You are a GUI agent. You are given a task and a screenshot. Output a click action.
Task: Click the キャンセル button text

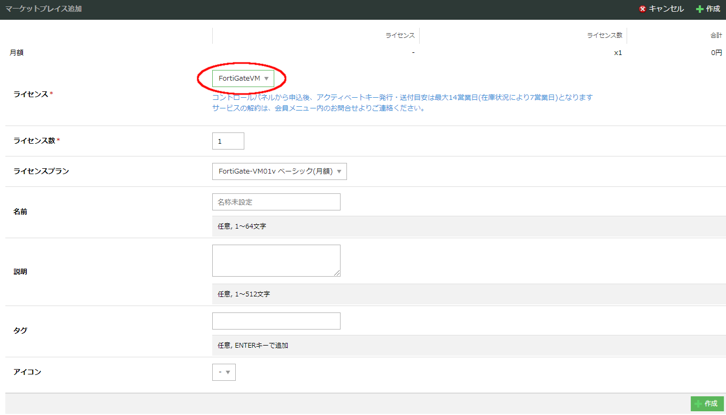click(666, 9)
